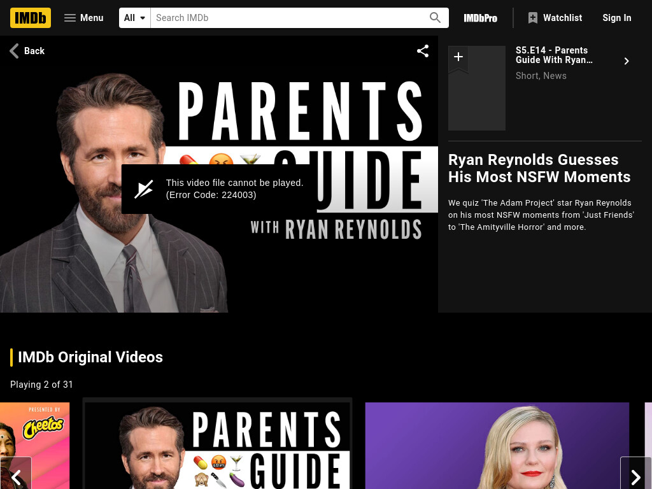Click the magnifying glass search icon
This screenshot has height=489, width=652.
(435, 18)
